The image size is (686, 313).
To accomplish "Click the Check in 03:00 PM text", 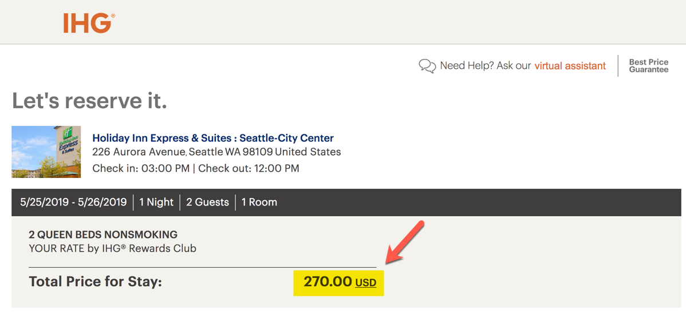I will (141, 168).
